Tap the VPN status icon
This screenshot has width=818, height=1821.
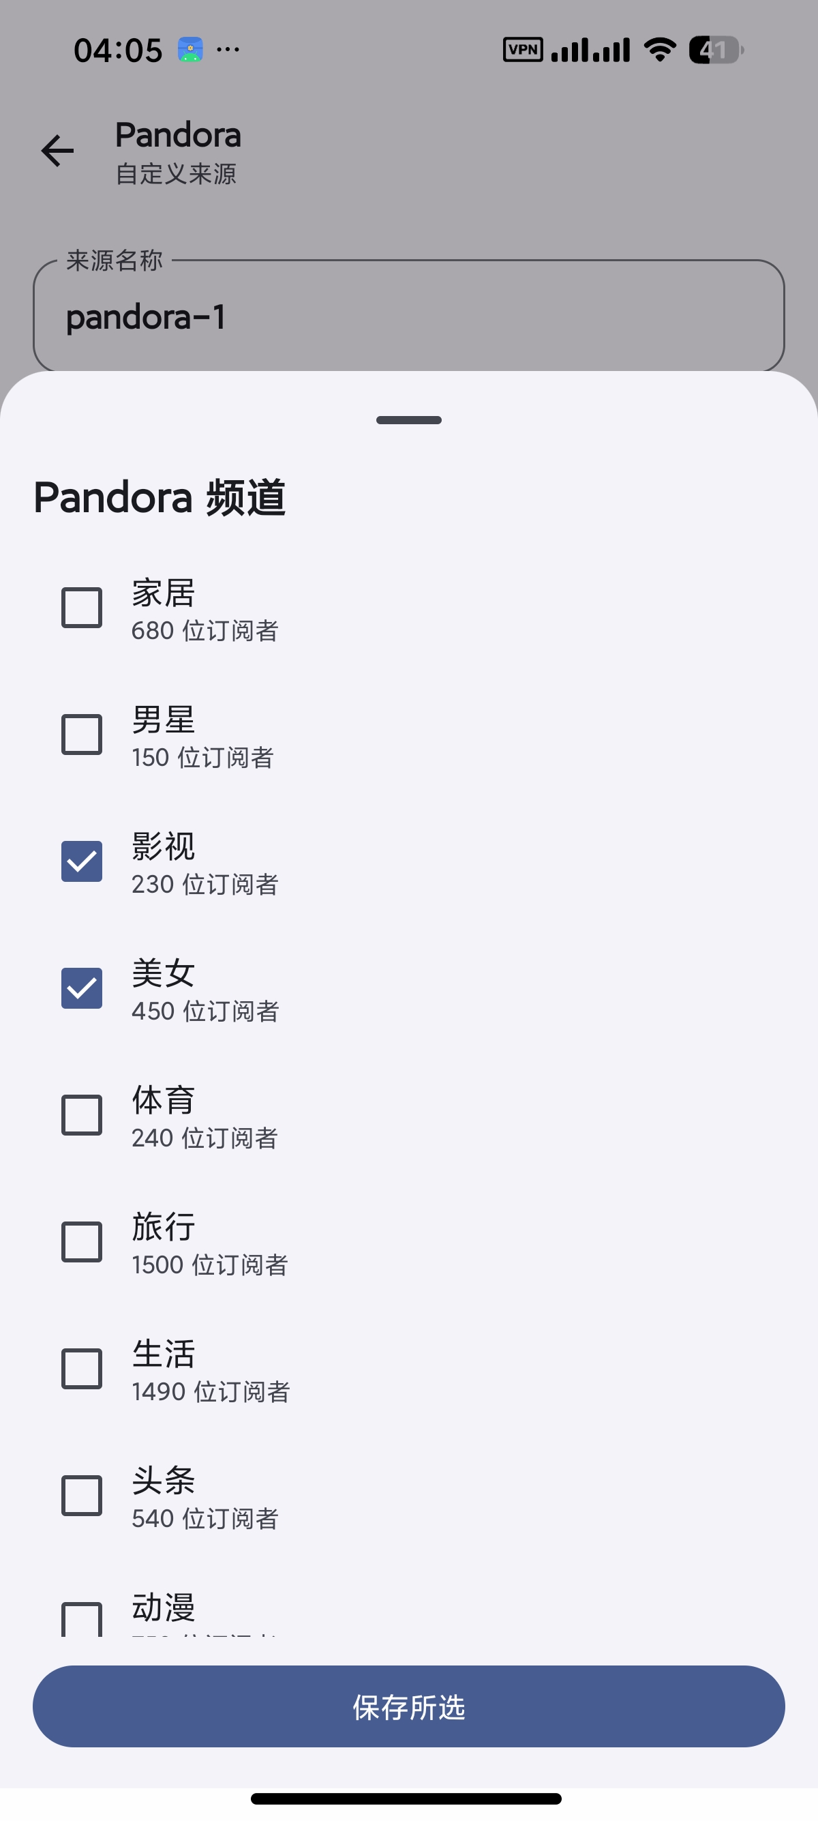coord(523,50)
